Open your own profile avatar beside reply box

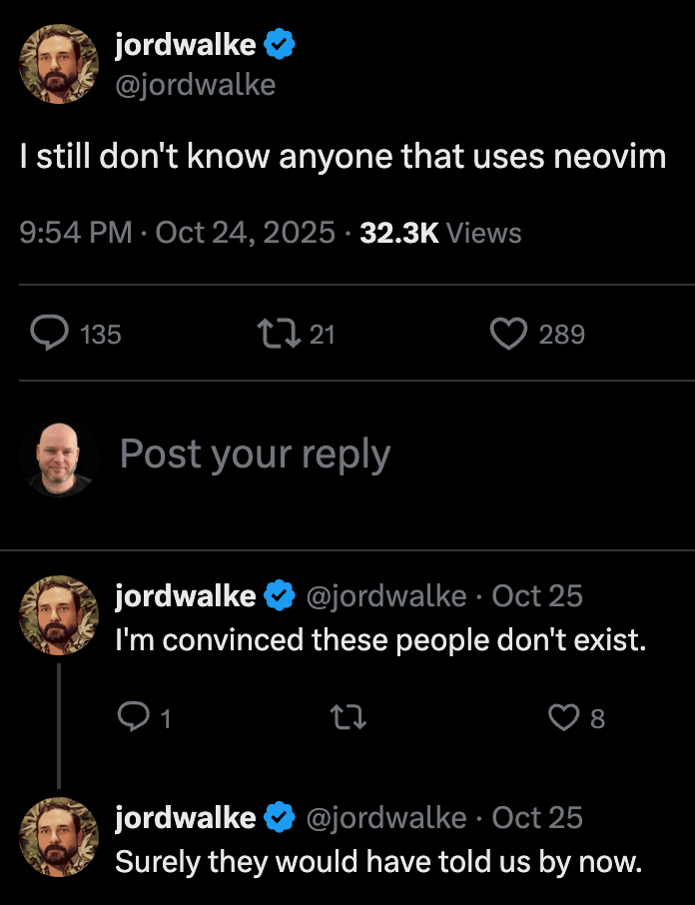pyautogui.click(x=60, y=458)
